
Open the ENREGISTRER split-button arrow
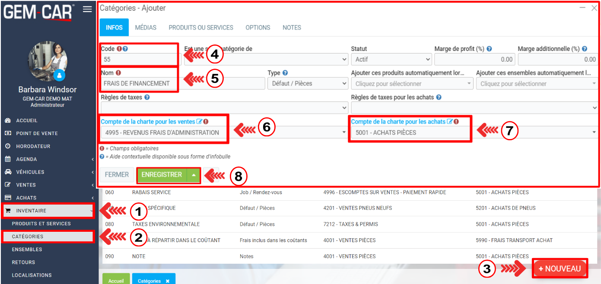[x=194, y=175]
